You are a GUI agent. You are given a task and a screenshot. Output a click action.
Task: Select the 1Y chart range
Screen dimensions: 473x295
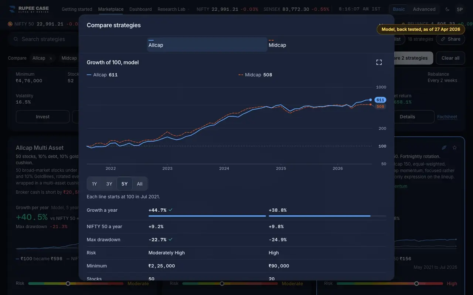(x=94, y=184)
